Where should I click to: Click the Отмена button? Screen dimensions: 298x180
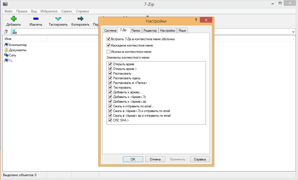point(155,159)
